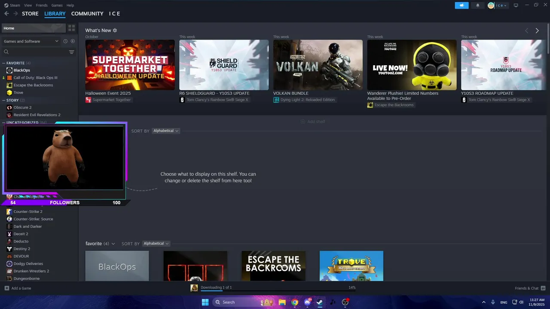Image resolution: width=550 pixels, height=309 pixels.
Task: Open announcements megaphone button
Action: click(x=462, y=6)
